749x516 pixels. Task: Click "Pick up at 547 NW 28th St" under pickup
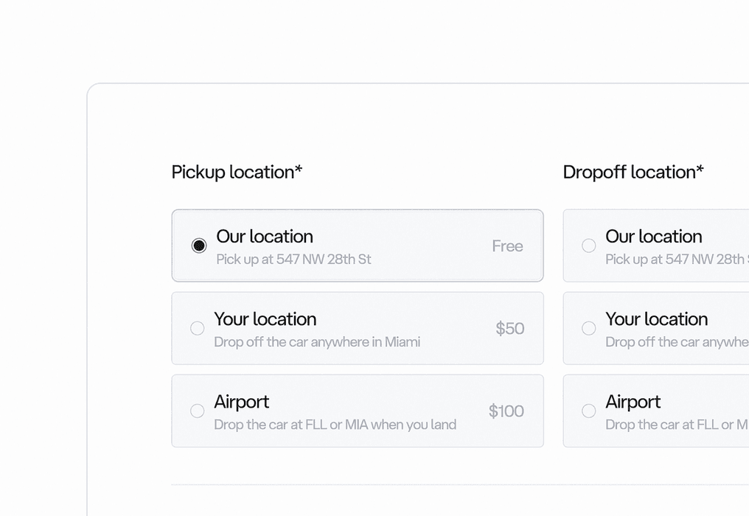tap(293, 259)
